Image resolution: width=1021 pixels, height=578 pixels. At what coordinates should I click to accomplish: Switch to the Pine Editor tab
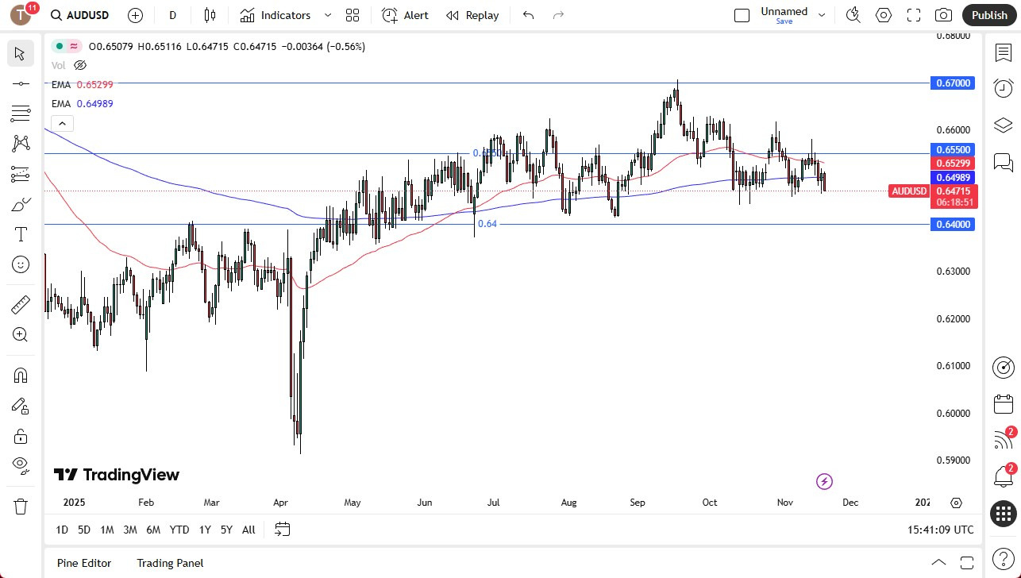click(83, 563)
